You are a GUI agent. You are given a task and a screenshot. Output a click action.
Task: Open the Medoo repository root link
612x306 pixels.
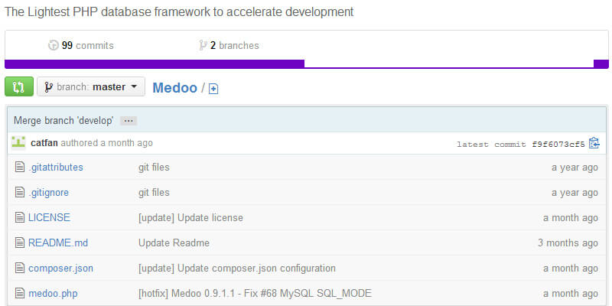[x=174, y=87]
